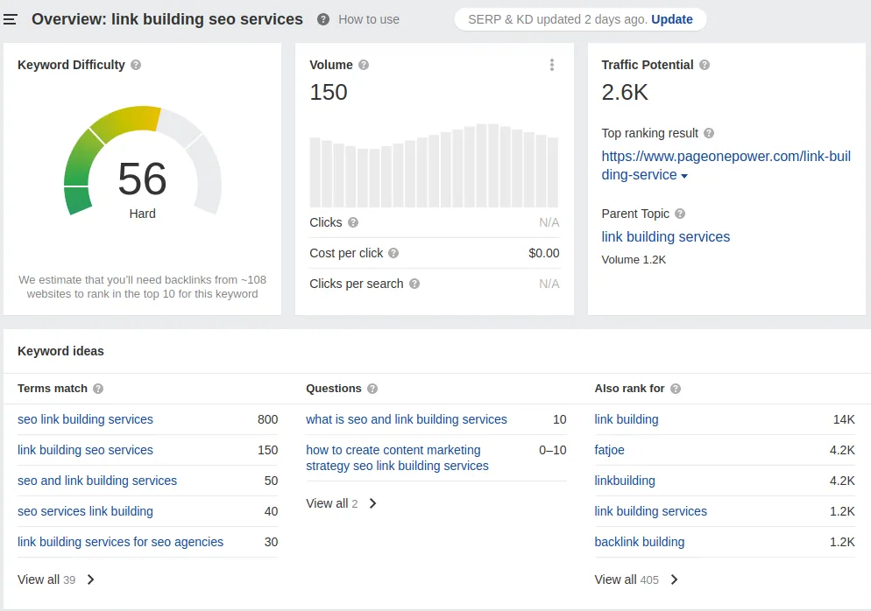The height and width of the screenshot is (611, 871).
Task: Click volume 0–10 for content marketing question
Action: click(553, 450)
